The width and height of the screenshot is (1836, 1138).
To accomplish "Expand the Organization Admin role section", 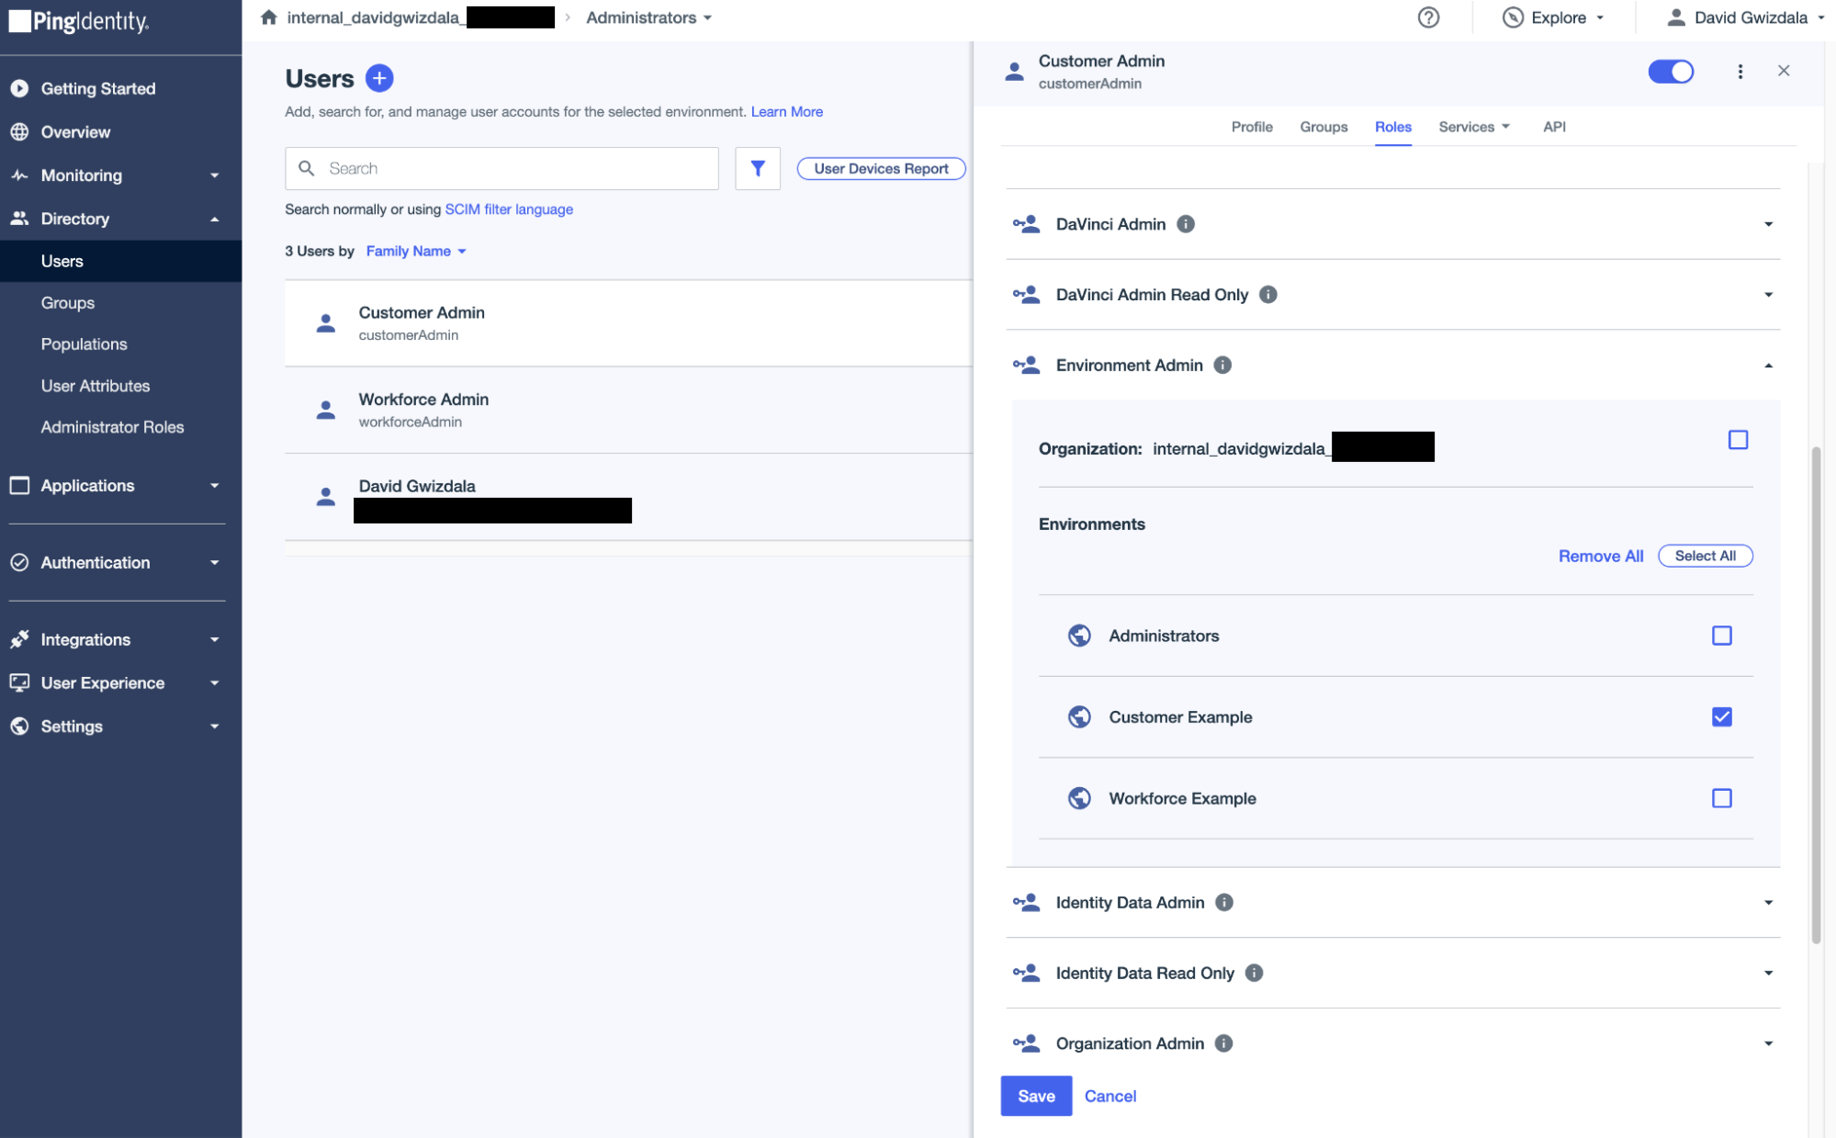I will (1769, 1042).
